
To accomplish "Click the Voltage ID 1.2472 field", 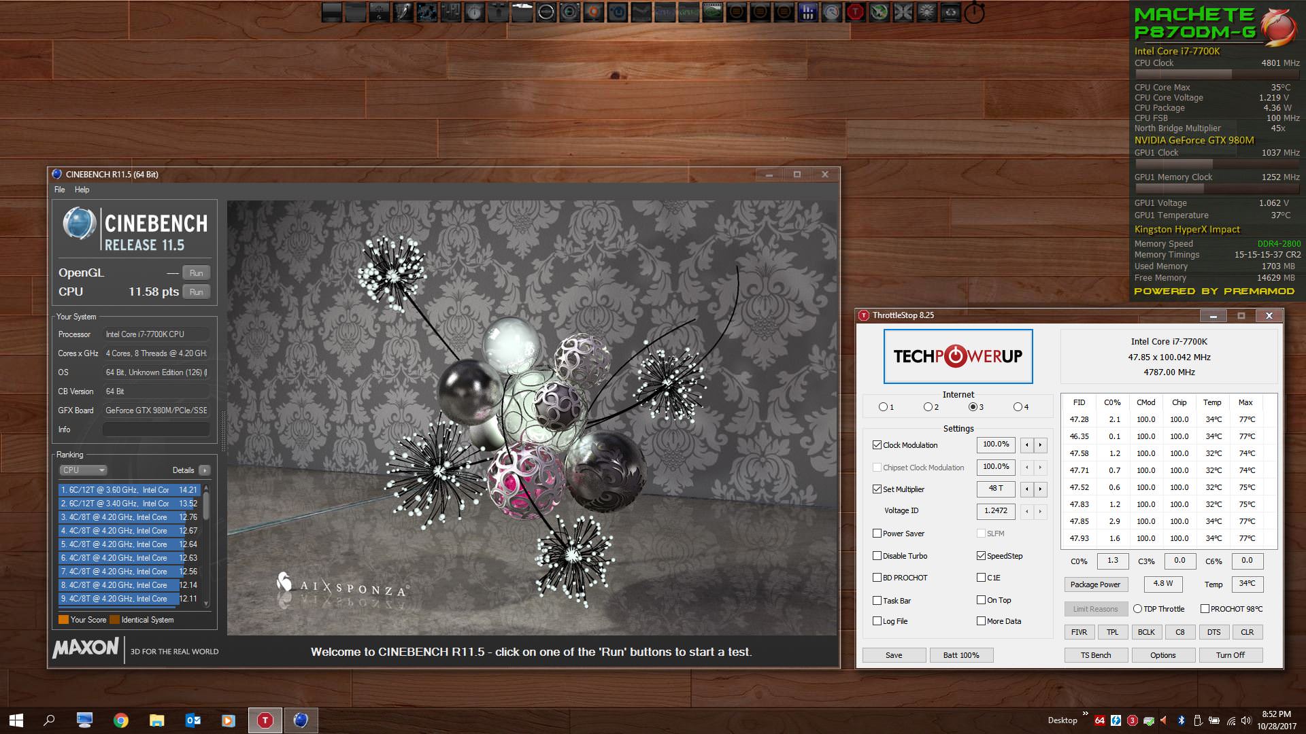I will click(x=996, y=511).
